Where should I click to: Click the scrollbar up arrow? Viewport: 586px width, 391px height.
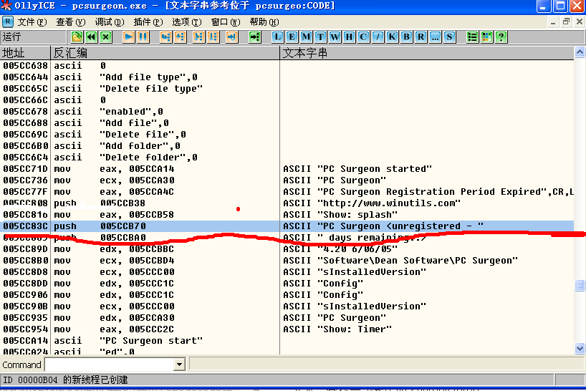click(x=580, y=52)
